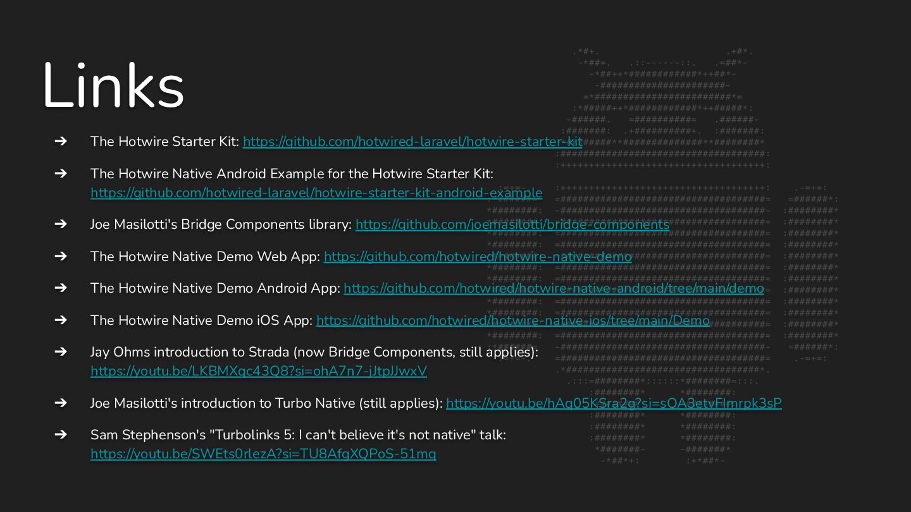
Task: Click the arrow bullet beside Jay Ohms introduction
Action: click(61, 351)
